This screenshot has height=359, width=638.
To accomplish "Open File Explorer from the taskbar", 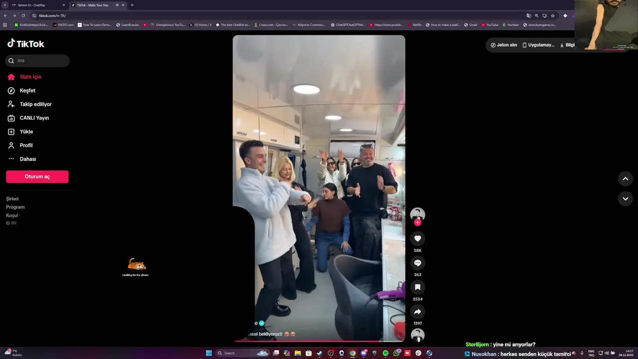I will point(298,353).
